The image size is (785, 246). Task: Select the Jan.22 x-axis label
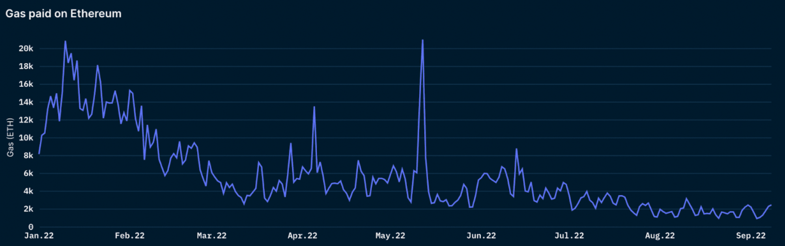(x=39, y=236)
